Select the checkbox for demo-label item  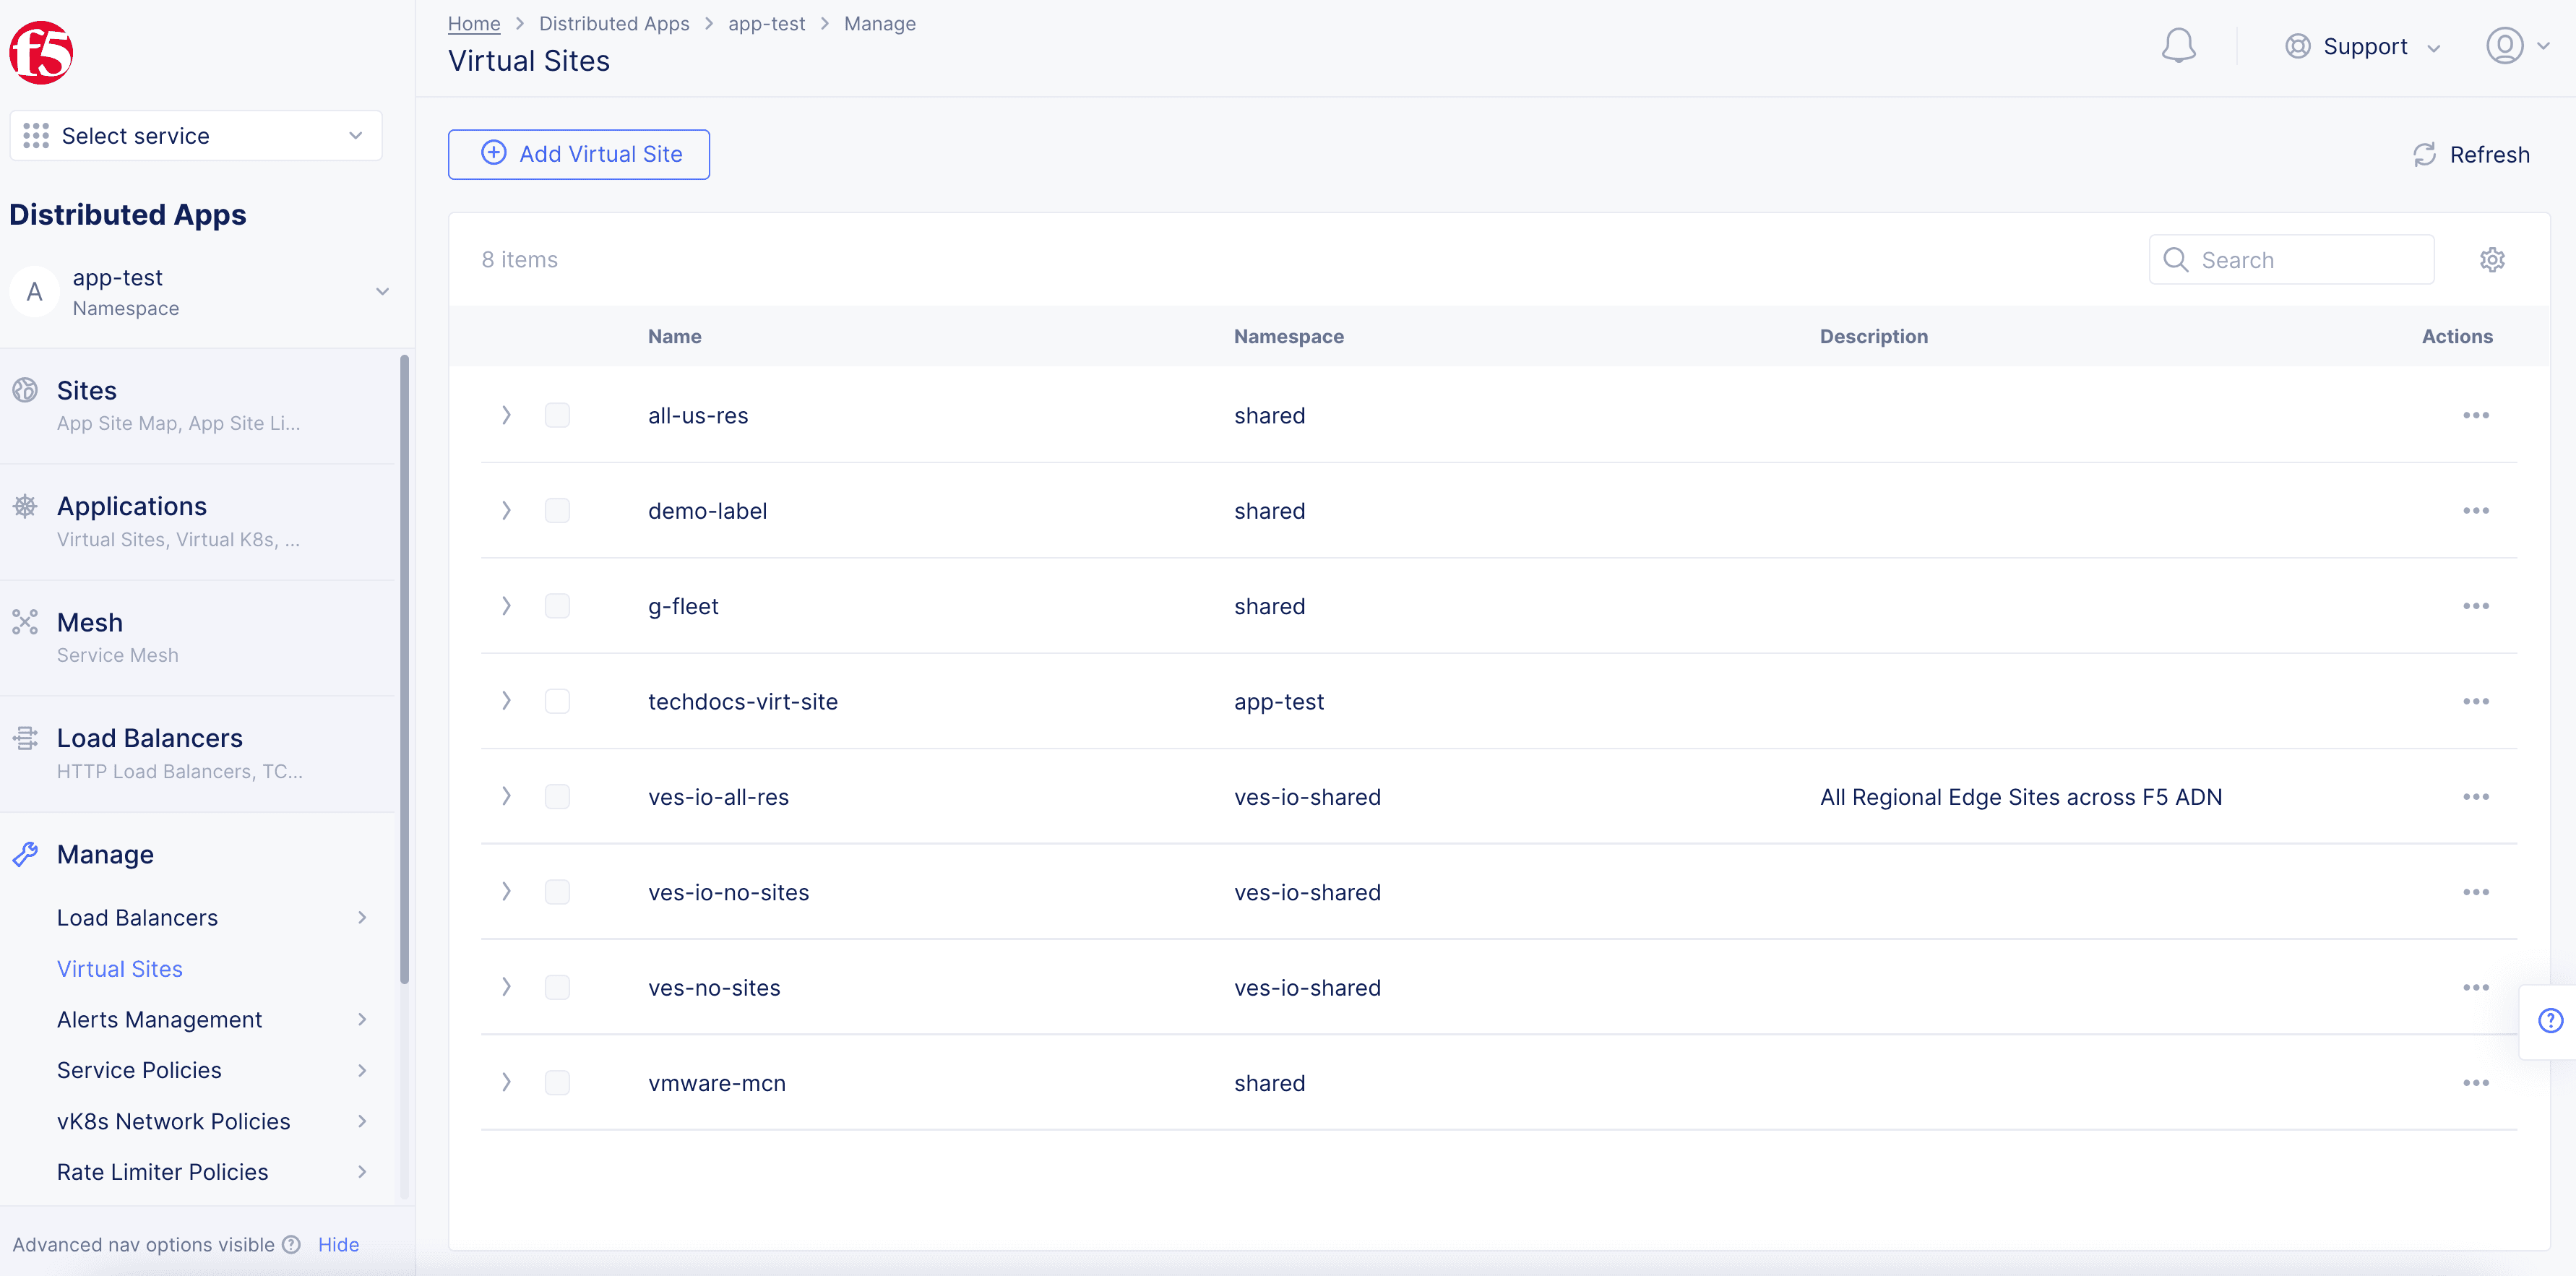(x=557, y=511)
